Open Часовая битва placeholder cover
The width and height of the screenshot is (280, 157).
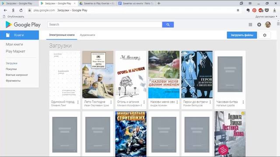230,75
